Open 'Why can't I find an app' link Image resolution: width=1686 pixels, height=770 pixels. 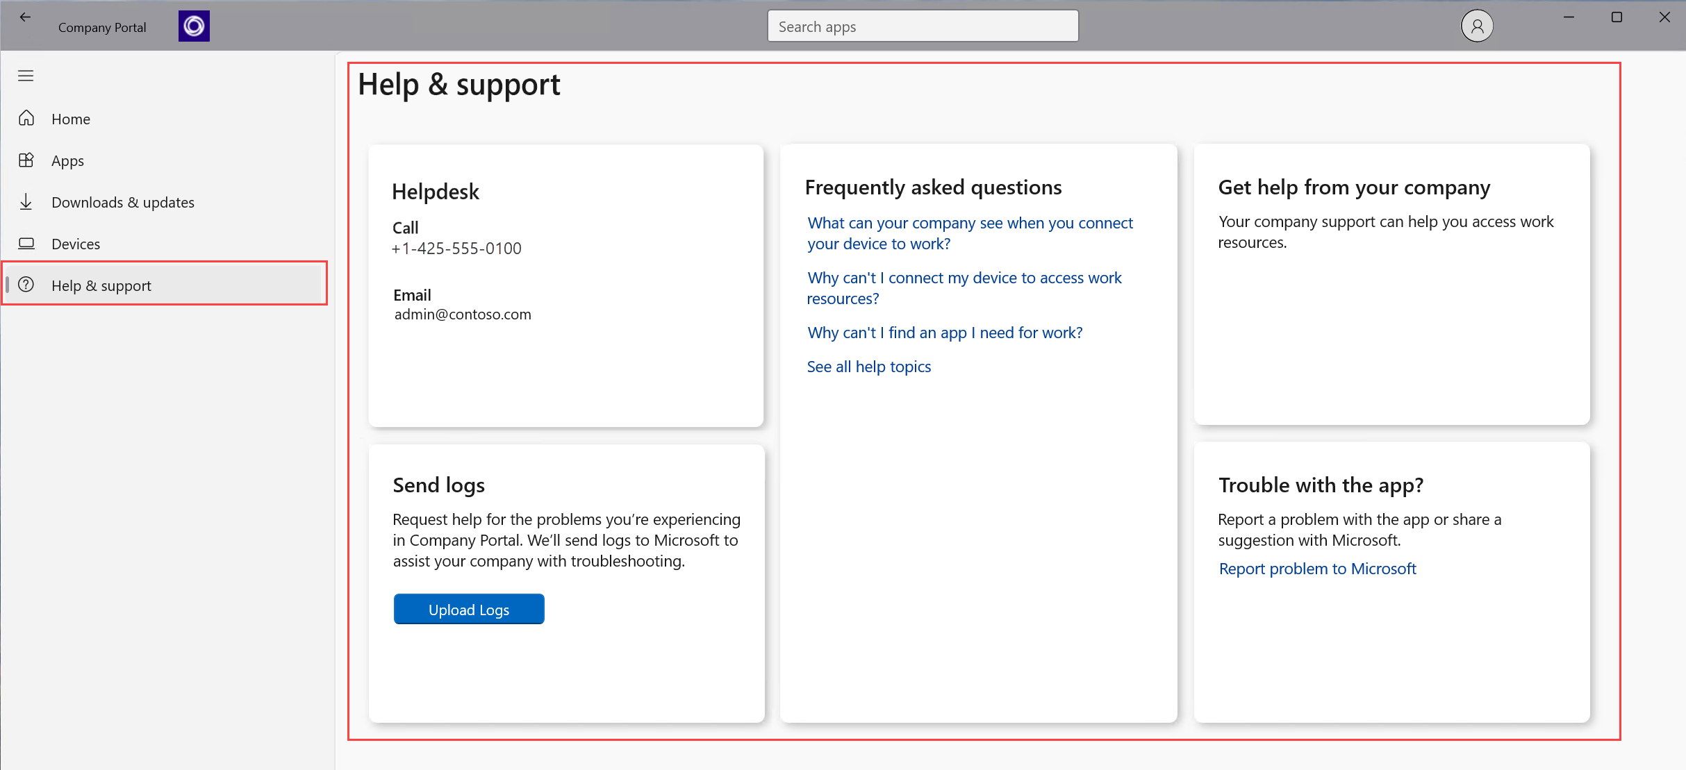pos(945,333)
